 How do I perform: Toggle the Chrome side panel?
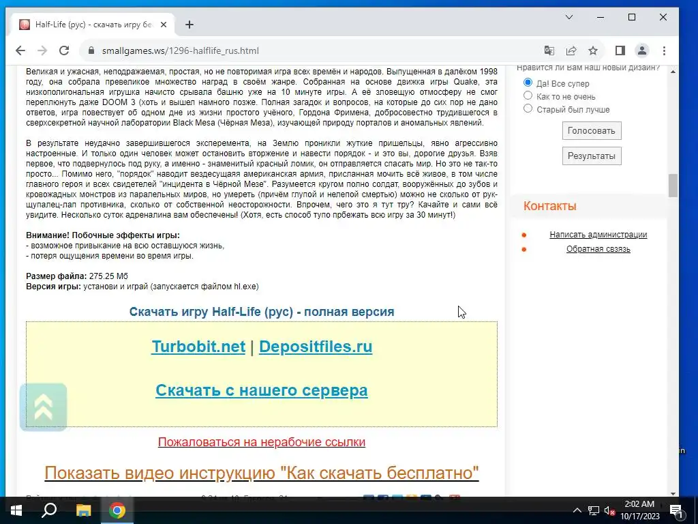pos(620,50)
